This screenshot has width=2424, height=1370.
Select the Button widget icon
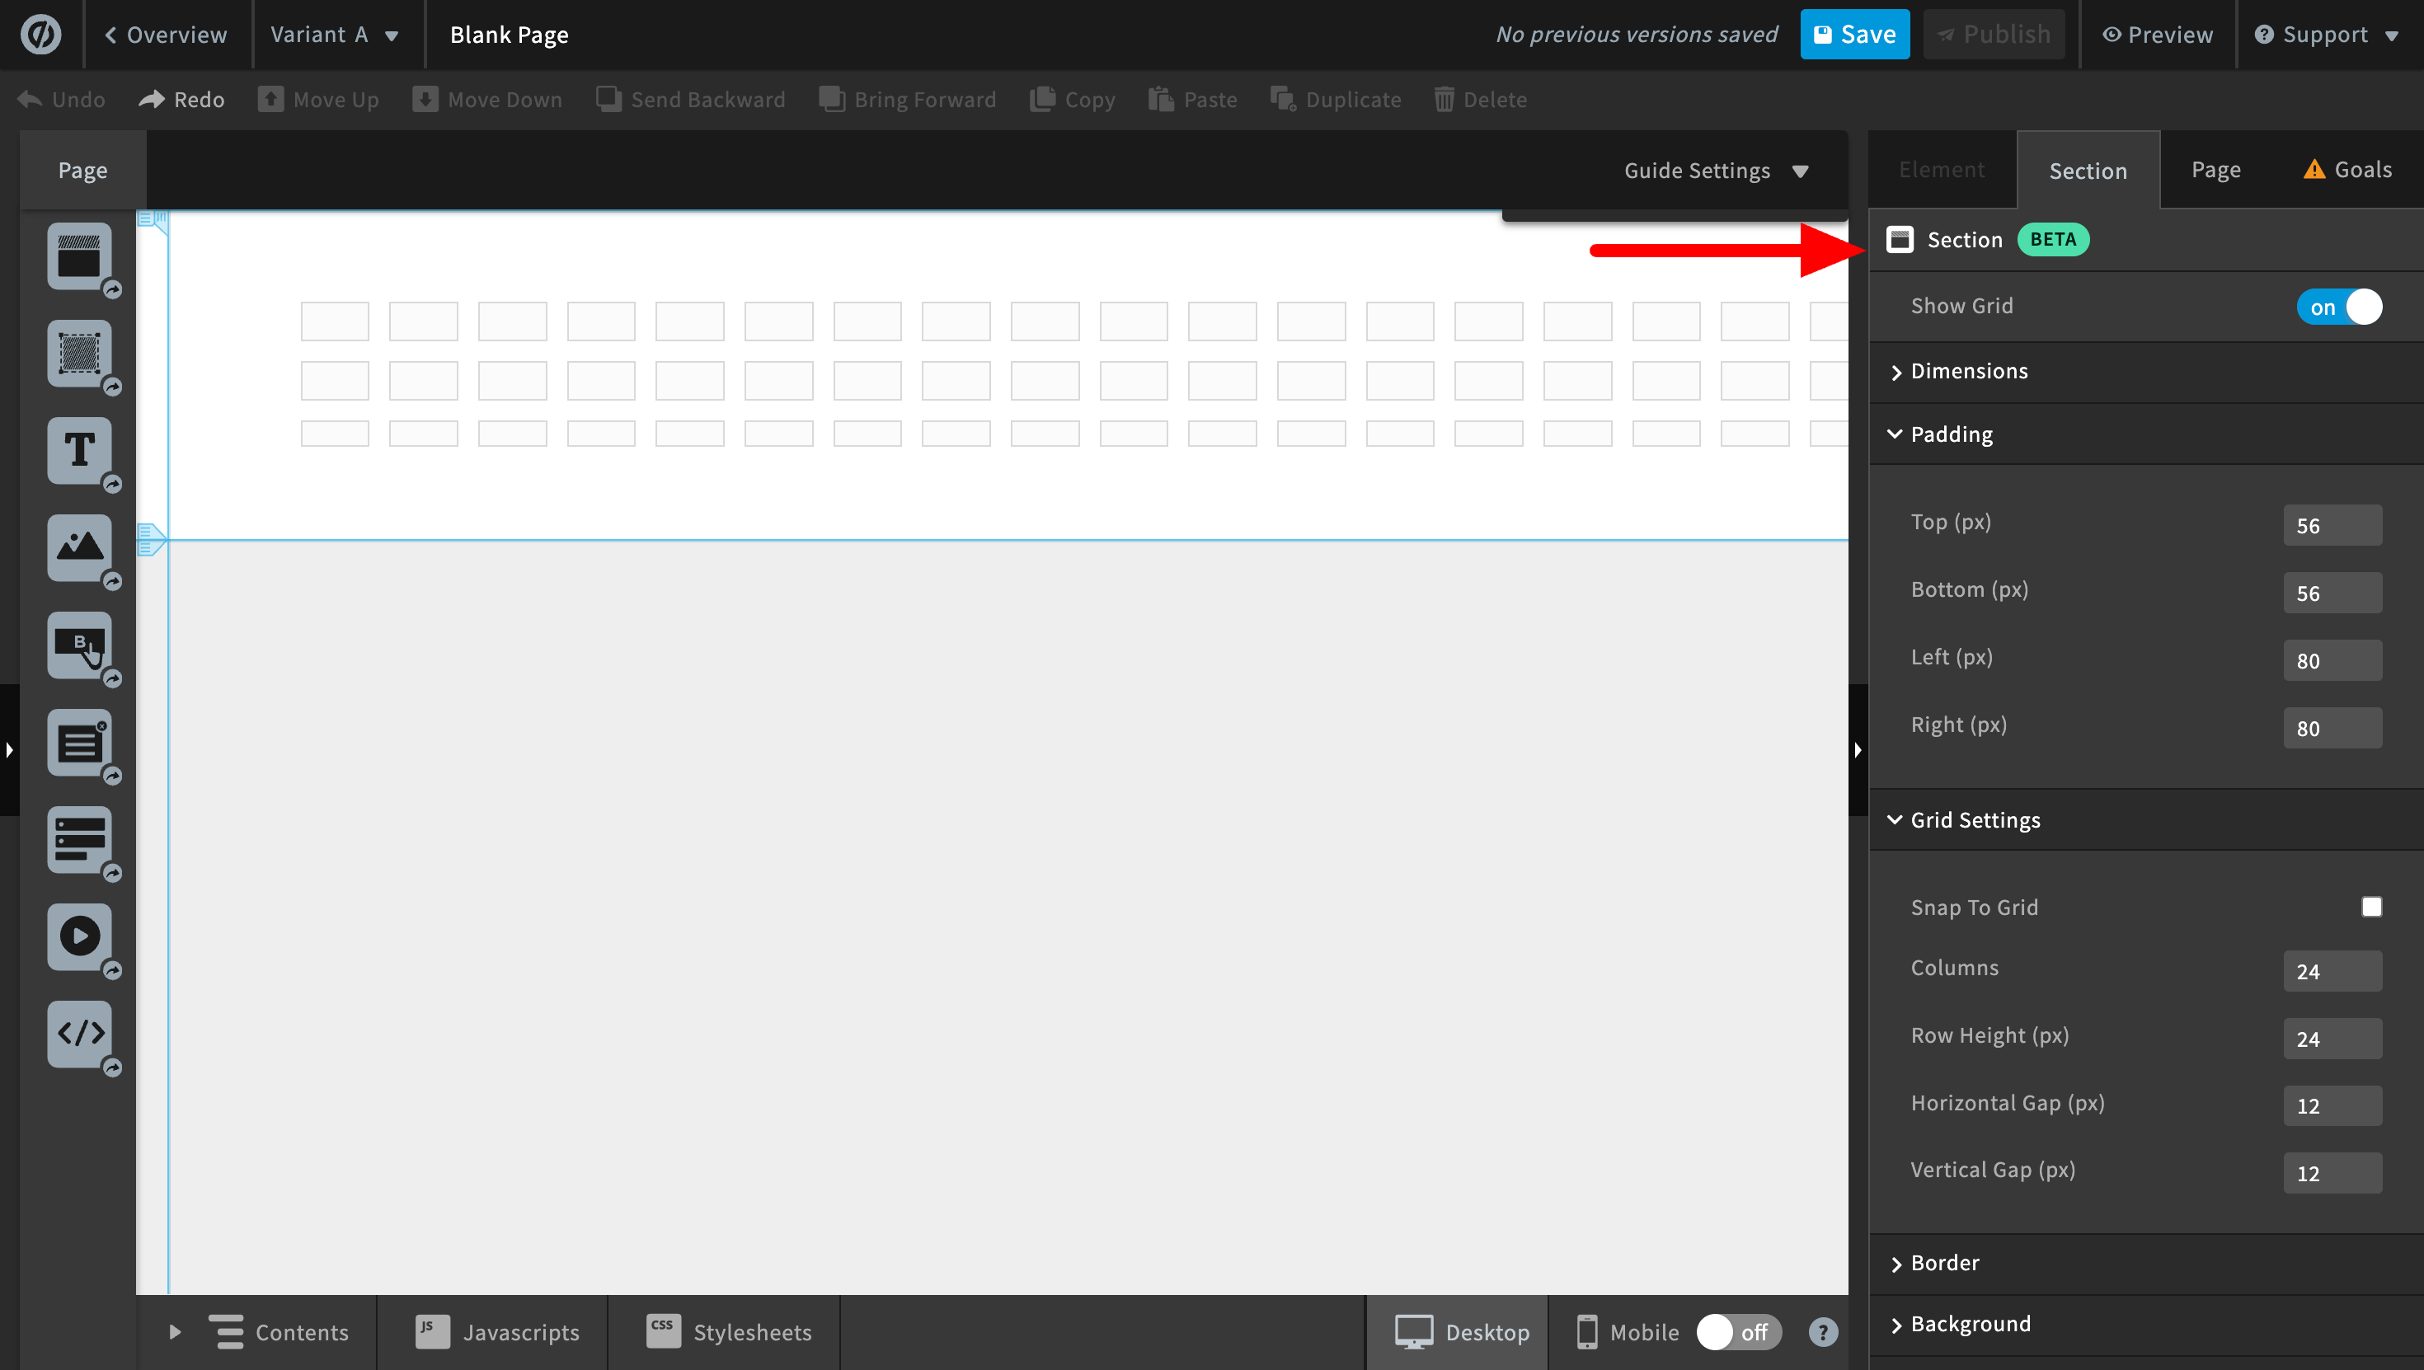pyautogui.click(x=79, y=645)
